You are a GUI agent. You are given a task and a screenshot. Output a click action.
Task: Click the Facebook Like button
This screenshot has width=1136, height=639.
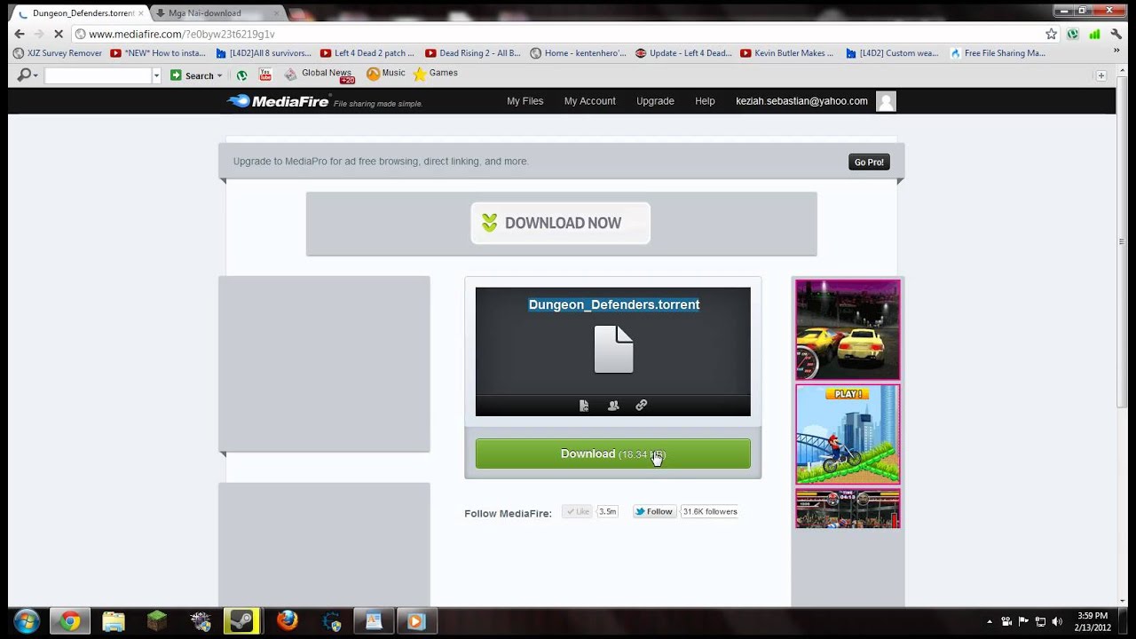point(578,511)
